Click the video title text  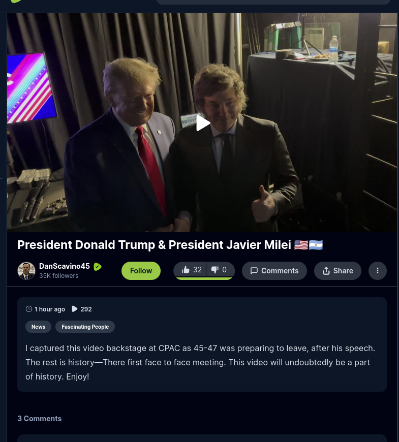[170, 245]
